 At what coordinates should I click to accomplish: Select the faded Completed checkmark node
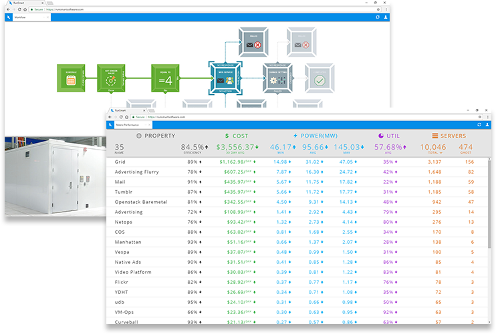pyautogui.click(x=320, y=78)
